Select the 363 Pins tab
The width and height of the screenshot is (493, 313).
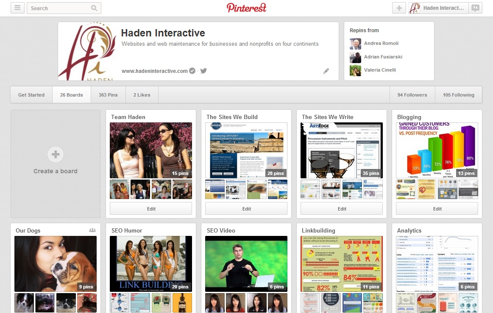pos(108,95)
